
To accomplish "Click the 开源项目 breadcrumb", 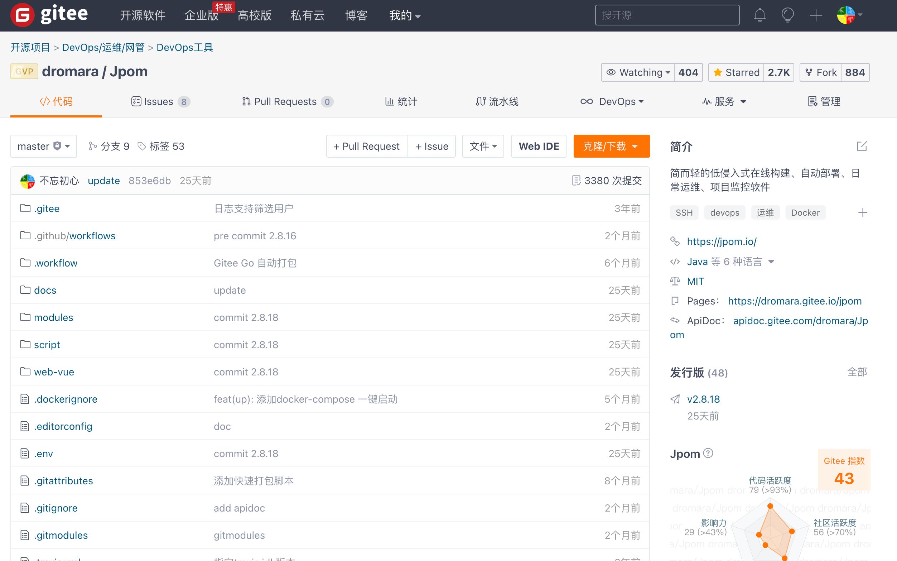I will coord(30,48).
